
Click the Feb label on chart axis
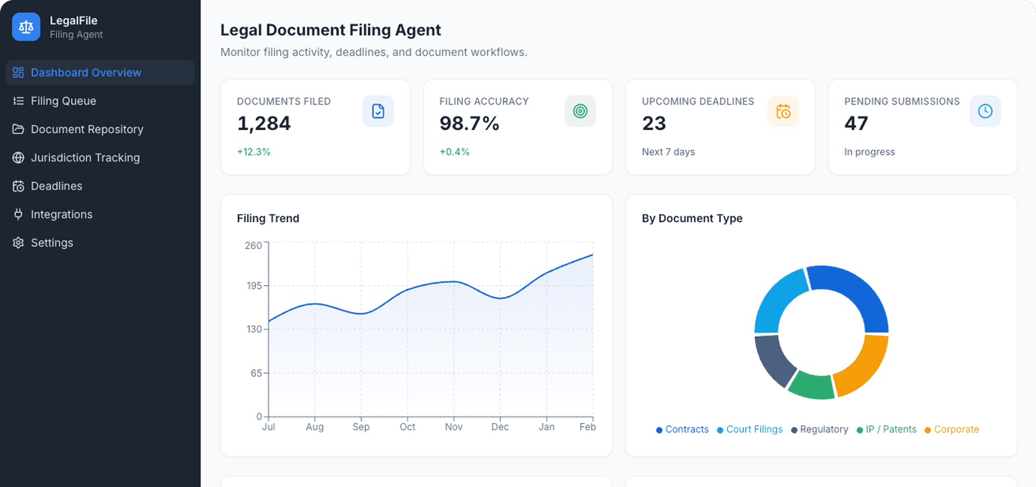point(588,427)
